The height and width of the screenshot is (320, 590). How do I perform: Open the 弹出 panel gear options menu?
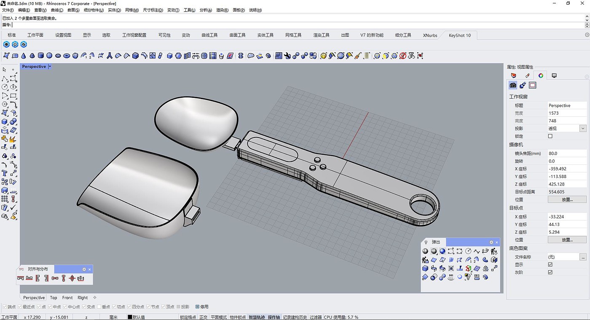(x=491, y=242)
